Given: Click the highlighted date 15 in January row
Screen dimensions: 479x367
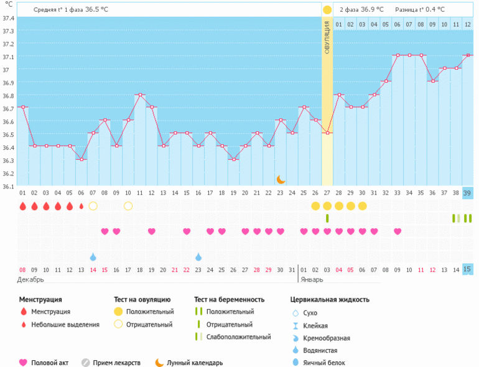Looking at the screenshot, I should (468, 269).
